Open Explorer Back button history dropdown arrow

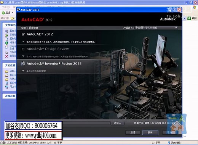(x=13, y=13)
